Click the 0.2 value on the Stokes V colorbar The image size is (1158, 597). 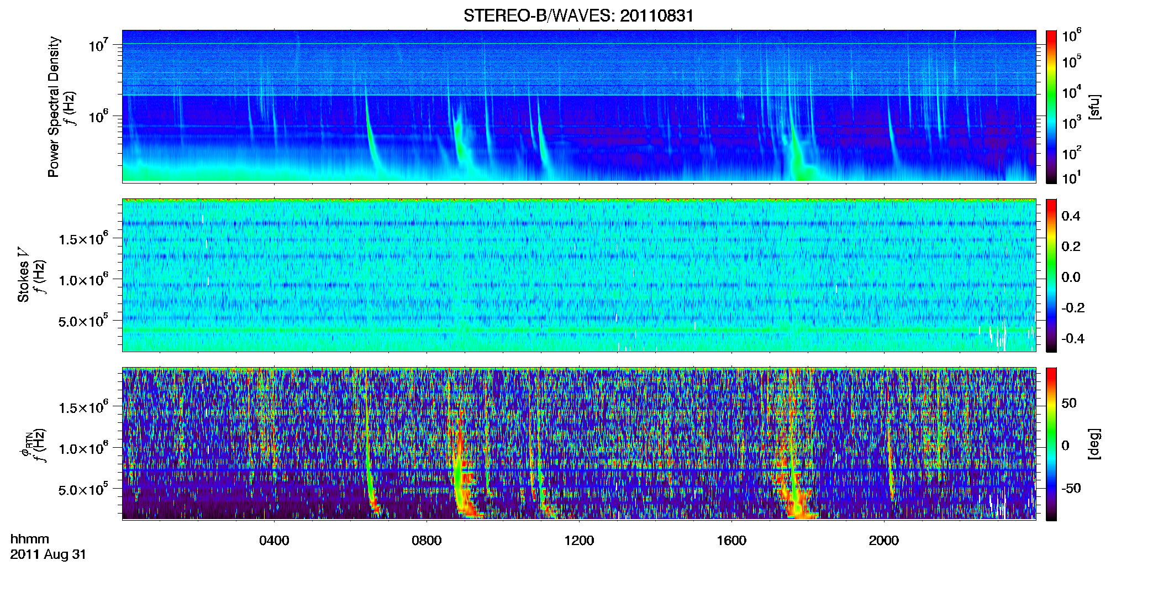(x=1071, y=247)
